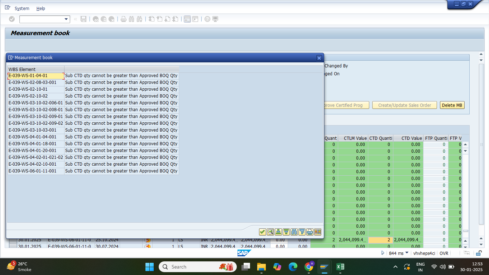489x275 pixels.
Task: Click the main screen vertical scrollbar
Action: (x=481, y=143)
